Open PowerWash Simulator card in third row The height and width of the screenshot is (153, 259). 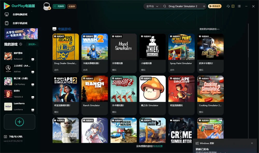(x=123, y=130)
